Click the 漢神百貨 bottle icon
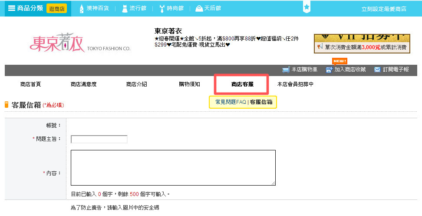Screen dimensions: 422x216 [82, 9]
